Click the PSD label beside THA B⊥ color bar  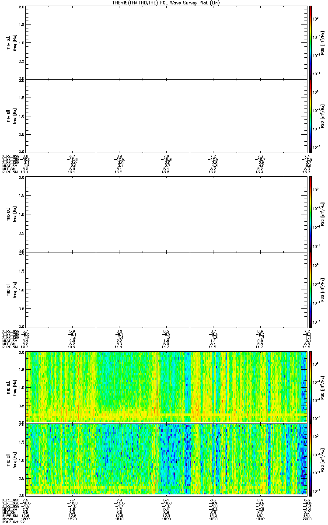click(323, 42)
